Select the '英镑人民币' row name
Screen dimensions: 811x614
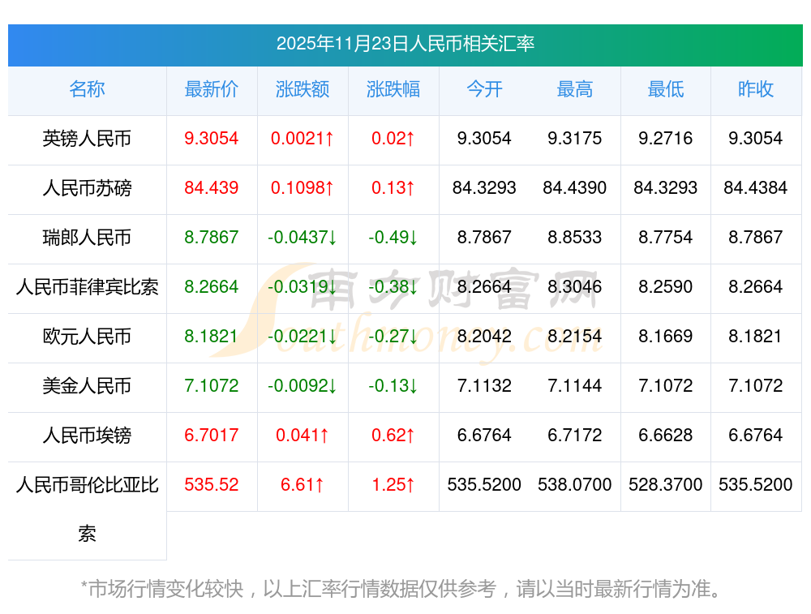(x=87, y=139)
